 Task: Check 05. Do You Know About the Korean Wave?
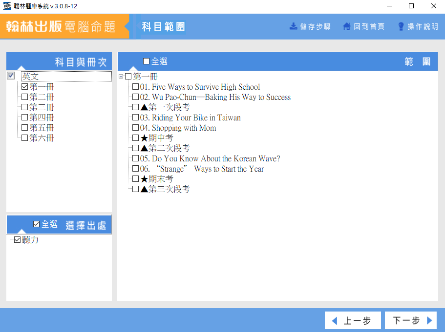point(136,158)
